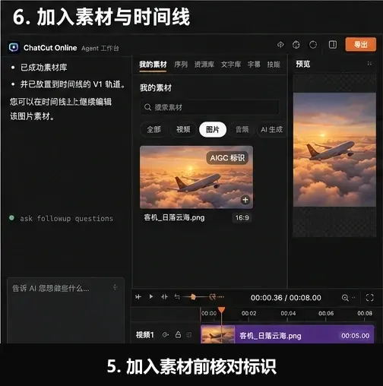This screenshot has width=383, height=386.
Task: Click the orange playhead marker on ruler
Action: [x=222, y=310]
